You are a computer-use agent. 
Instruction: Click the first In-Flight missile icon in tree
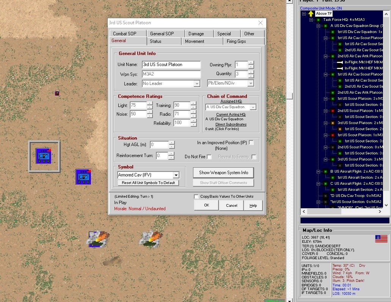coord(340,62)
